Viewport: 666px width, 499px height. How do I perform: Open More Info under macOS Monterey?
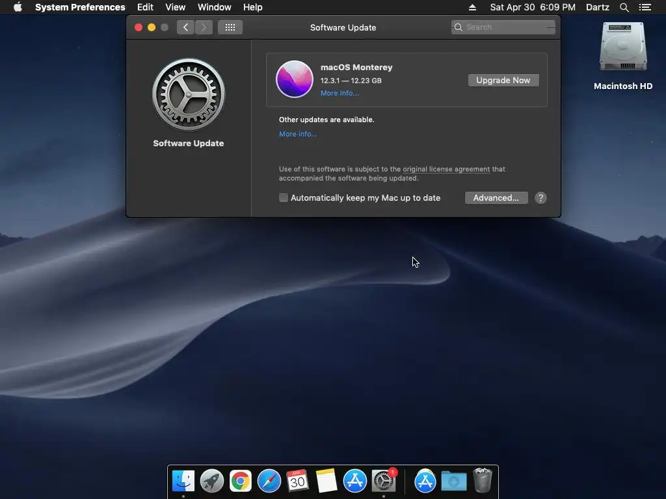coord(340,93)
